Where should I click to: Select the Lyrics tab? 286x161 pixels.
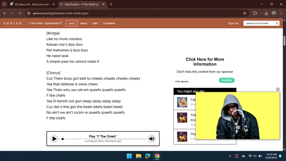click(71, 23)
